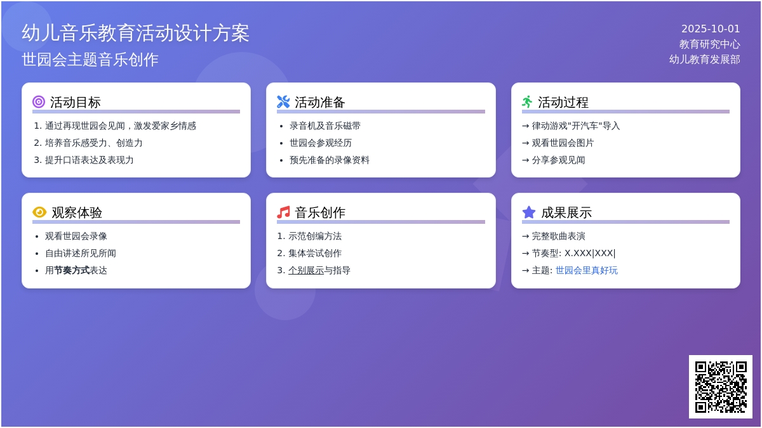Select the 录音机及音乐磁带 bullet item
Screen dimensions: 762x428
point(325,126)
